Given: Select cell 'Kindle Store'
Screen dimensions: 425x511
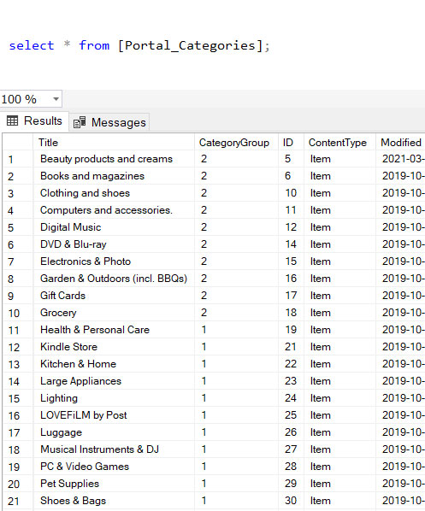Looking at the screenshot, I should pyautogui.click(x=114, y=347).
